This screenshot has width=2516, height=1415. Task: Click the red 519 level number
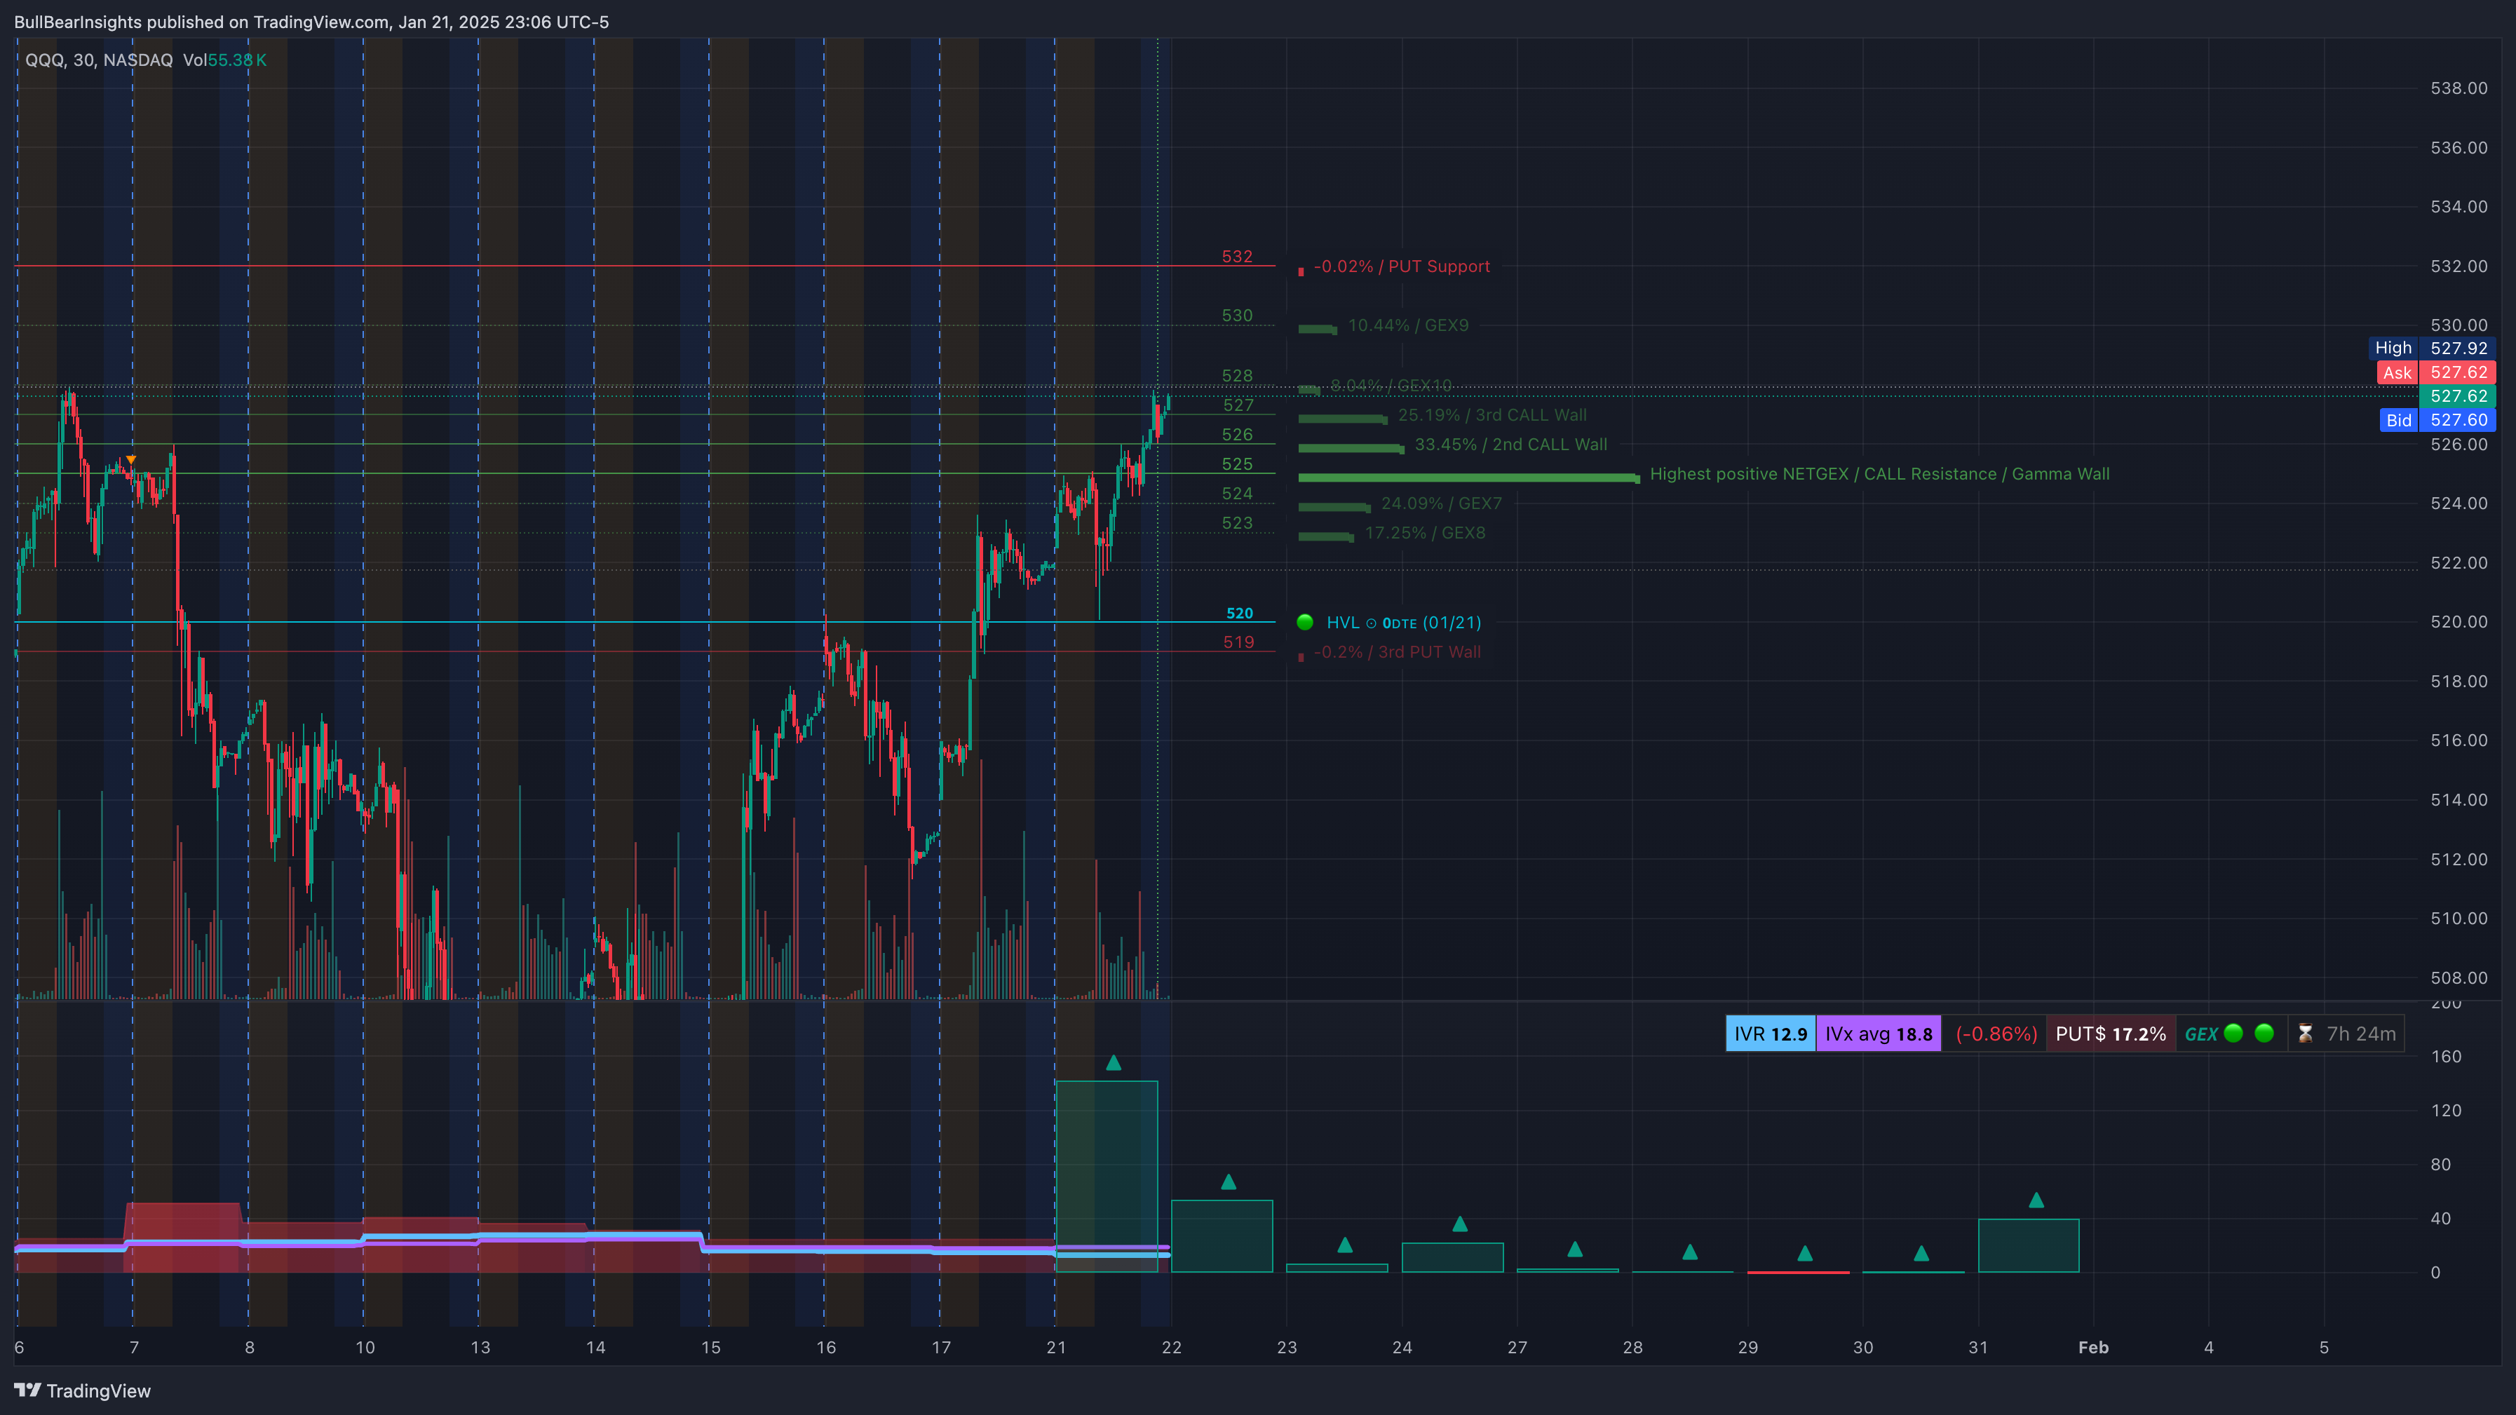coord(1238,642)
